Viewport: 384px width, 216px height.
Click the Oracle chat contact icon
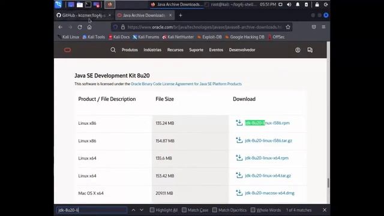click(310, 50)
